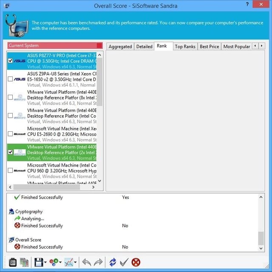
Task: Click the floppy disk save icon
Action: (x=39, y=262)
